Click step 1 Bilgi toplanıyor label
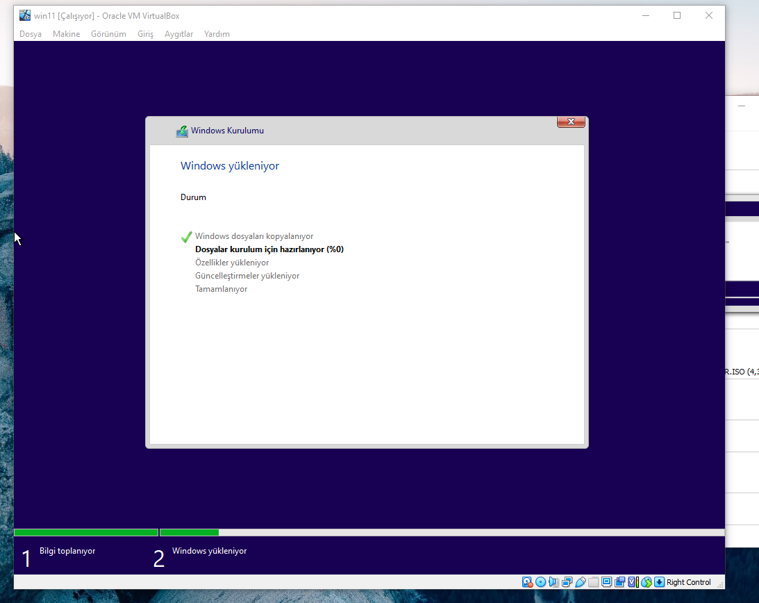 pos(67,551)
